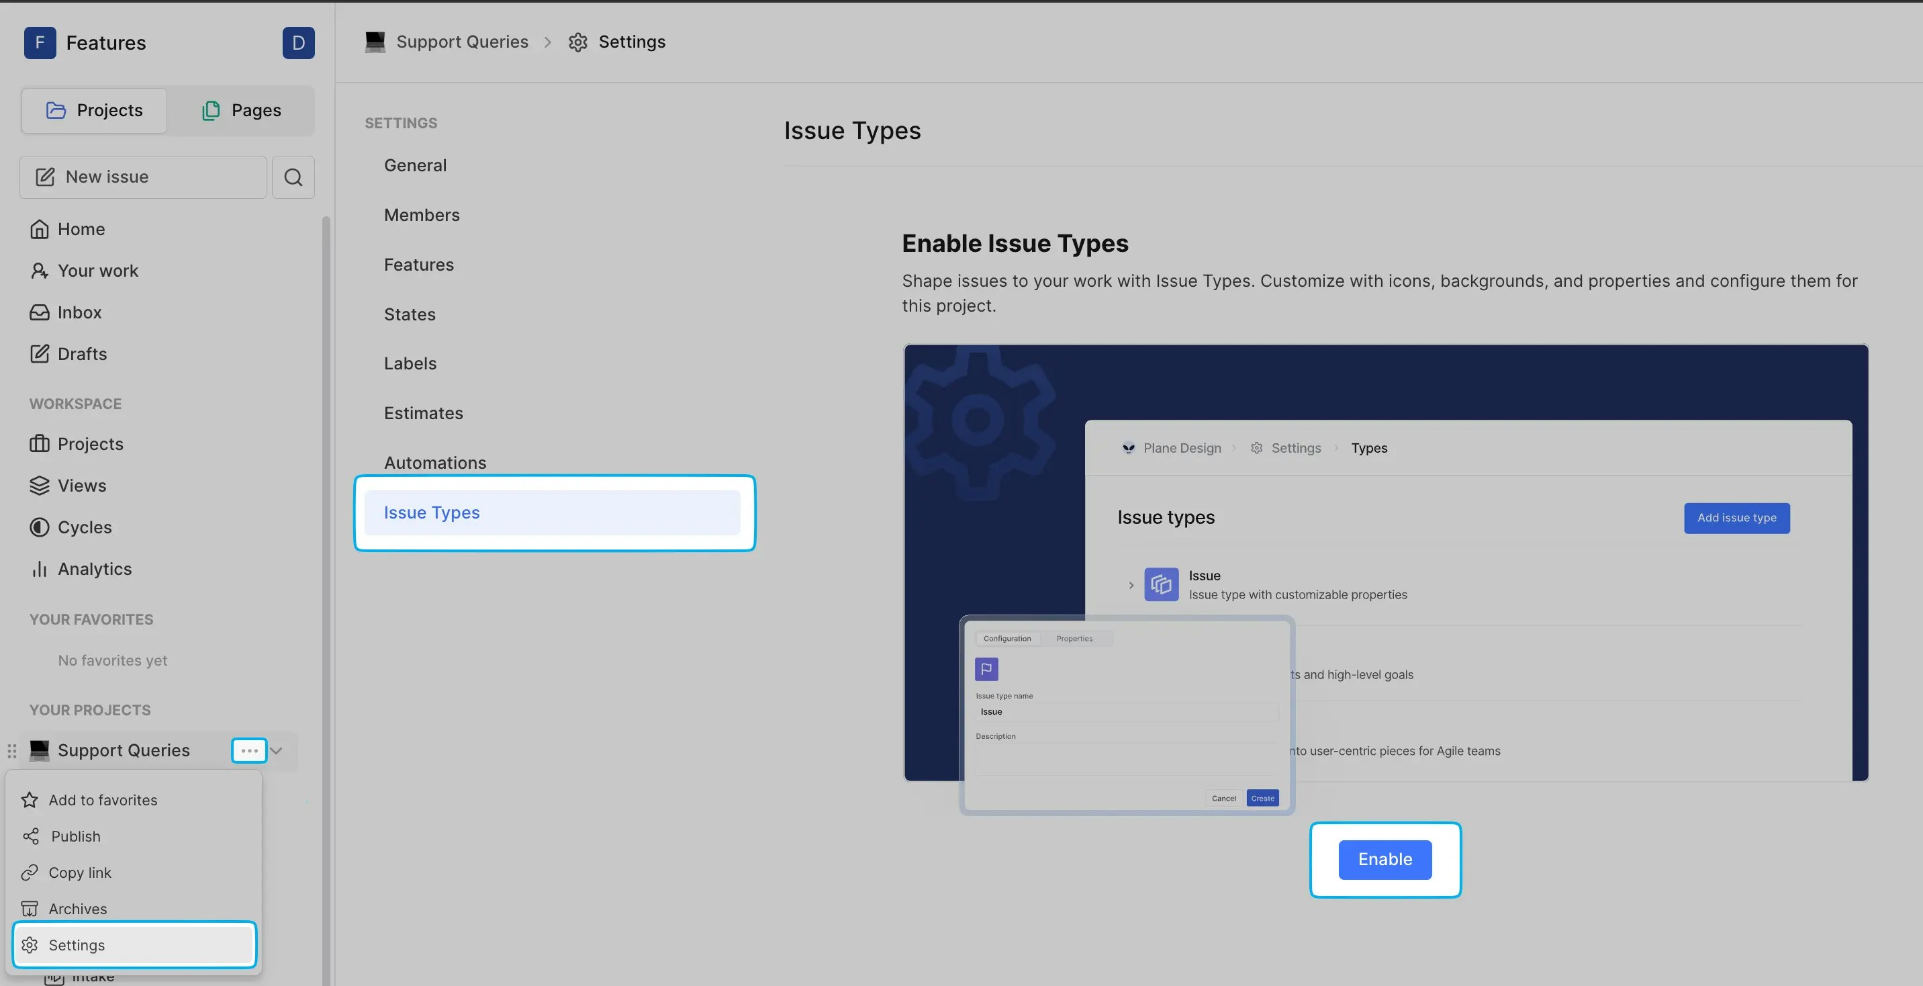Choose Publish from the context menu
Viewport: 1923px width, 986px height.
coord(75,836)
